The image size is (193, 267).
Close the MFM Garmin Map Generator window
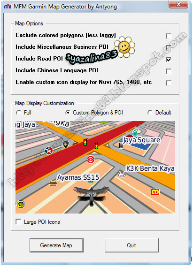pos(178,4)
